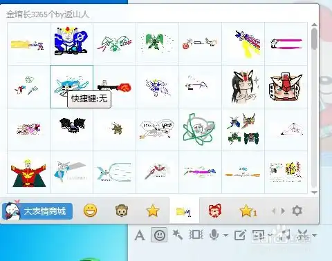Viewport: 332px width, 261px height.
Task: Go to next sticker tabs with right arrow
Action: point(283,211)
